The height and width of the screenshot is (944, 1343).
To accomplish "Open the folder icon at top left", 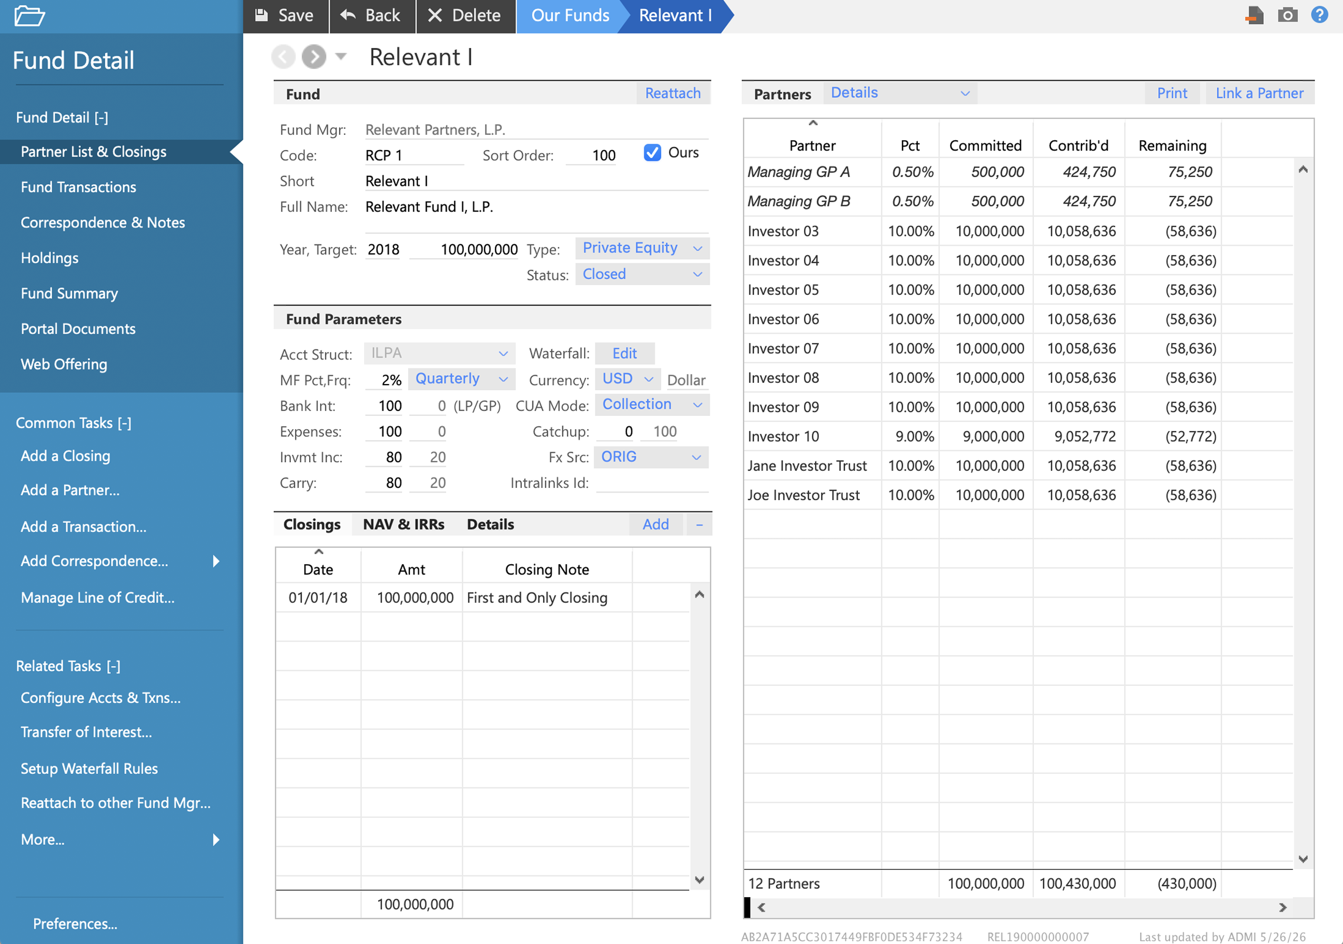I will pyautogui.click(x=29, y=16).
